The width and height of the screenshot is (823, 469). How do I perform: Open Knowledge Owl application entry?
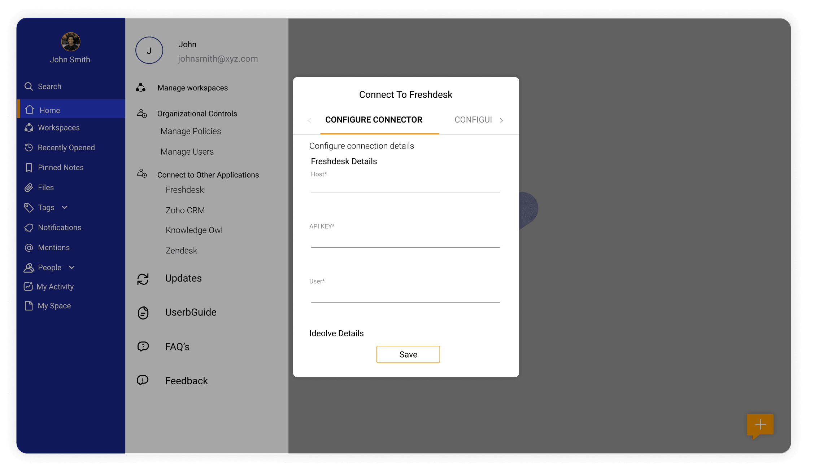[194, 230]
